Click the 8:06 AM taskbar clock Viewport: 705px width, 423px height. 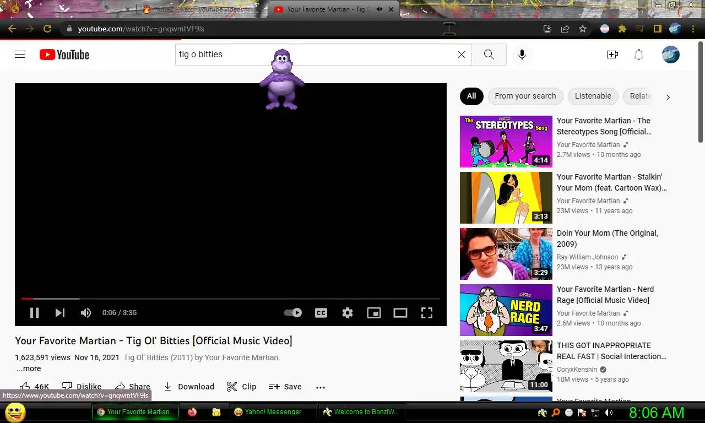click(657, 413)
